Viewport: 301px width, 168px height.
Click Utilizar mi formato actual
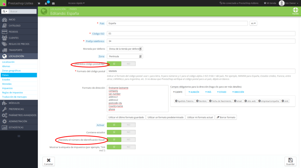200,117
